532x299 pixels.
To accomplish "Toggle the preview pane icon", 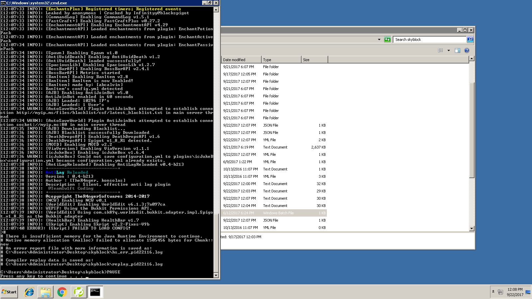I will point(458,50).
